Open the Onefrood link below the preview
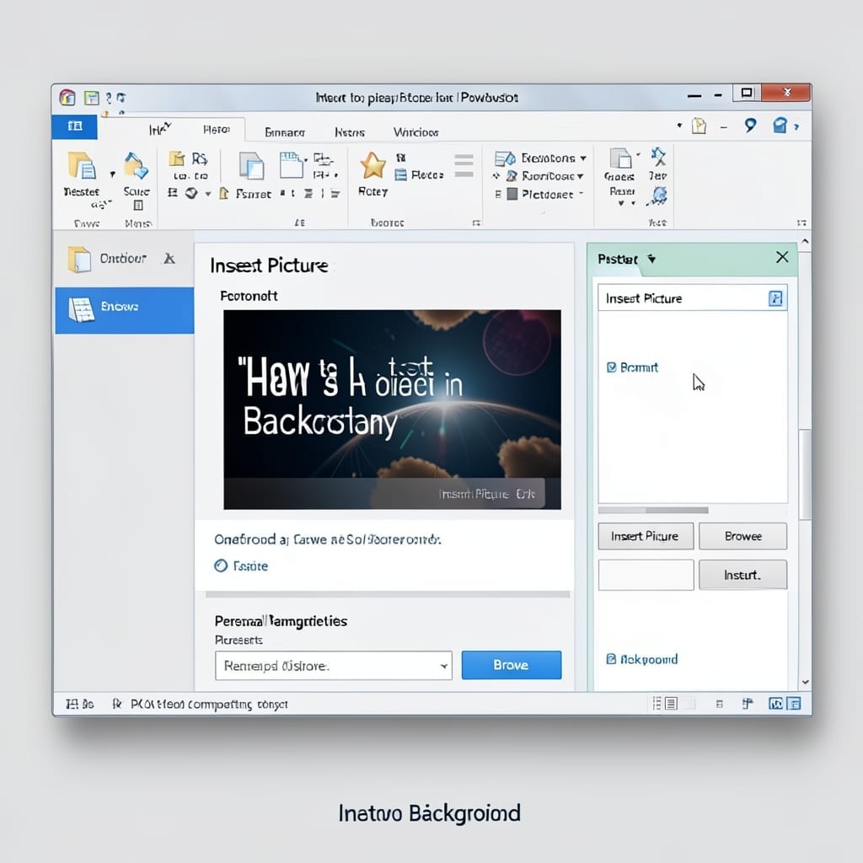 [328, 539]
